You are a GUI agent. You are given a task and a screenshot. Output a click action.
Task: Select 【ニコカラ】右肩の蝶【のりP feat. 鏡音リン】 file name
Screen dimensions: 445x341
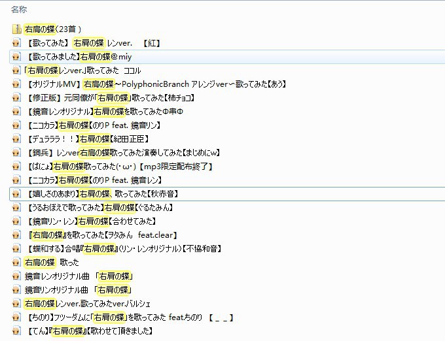tap(95, 125)
